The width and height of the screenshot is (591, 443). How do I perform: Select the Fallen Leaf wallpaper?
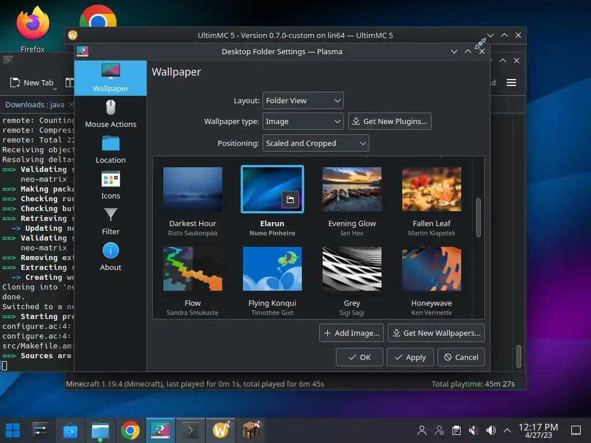click(432, 189)
